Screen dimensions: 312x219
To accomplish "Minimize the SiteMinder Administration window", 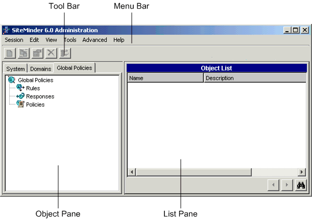I will click(x=287, y=30).
